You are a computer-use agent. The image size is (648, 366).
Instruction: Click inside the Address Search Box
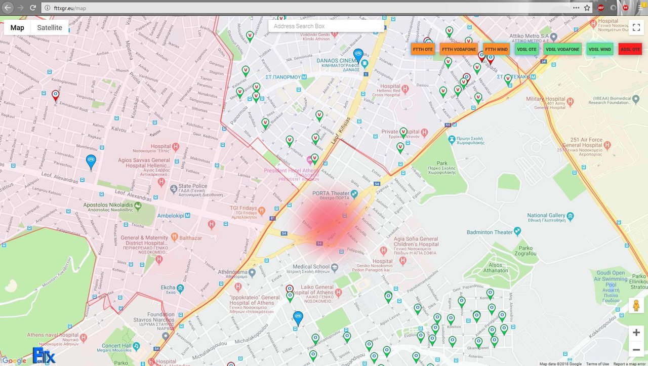point(326,26)
